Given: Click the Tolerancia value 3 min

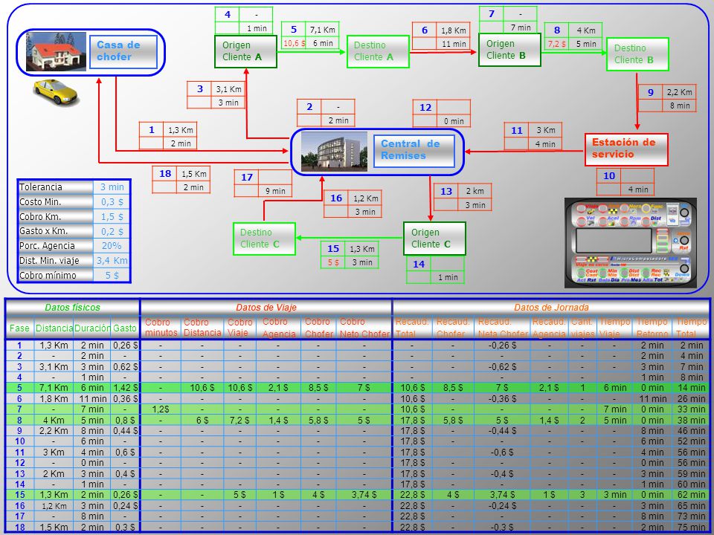Looking at the screenshot, I should tap(112, 187).
